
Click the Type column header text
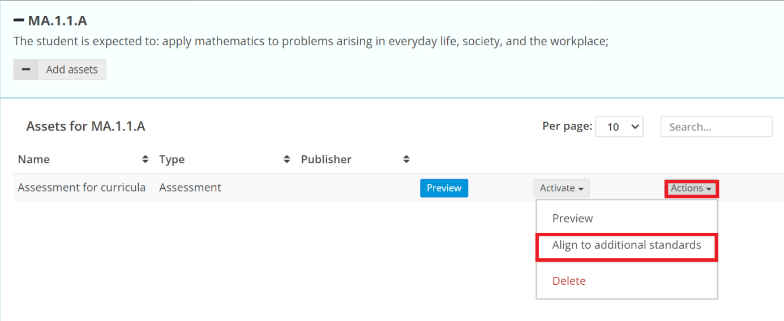pyautogui.click(x=172, y=159)
